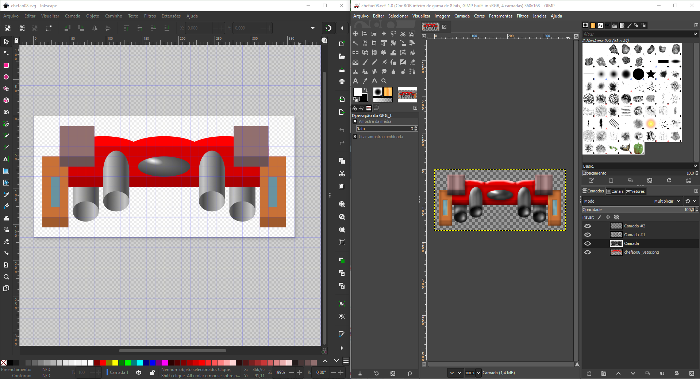Select the Inkscape spiral tool

pos(6,112)
